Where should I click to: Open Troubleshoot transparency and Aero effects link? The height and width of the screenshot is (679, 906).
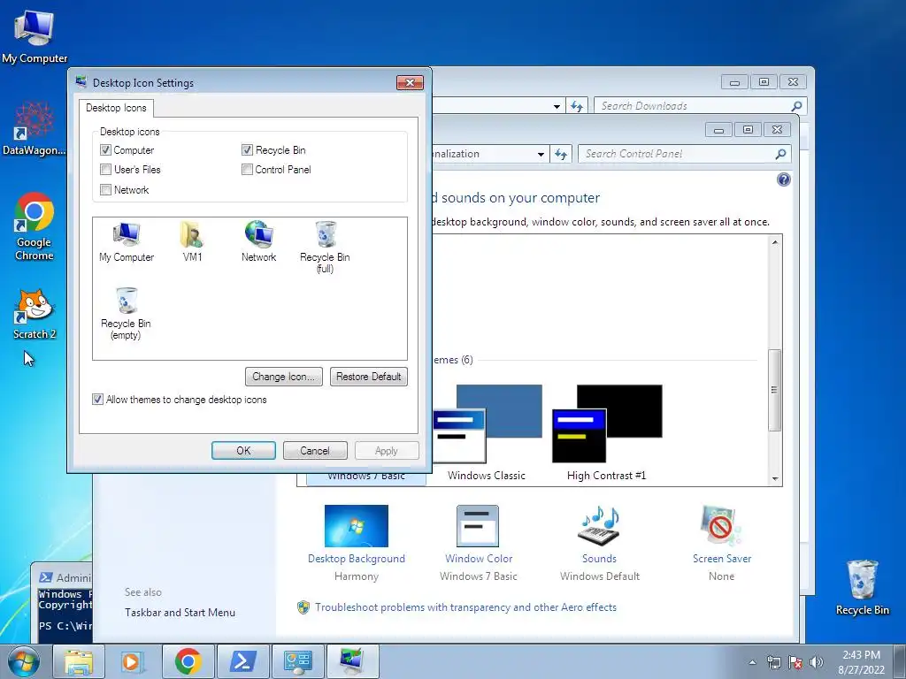[465, 607]
